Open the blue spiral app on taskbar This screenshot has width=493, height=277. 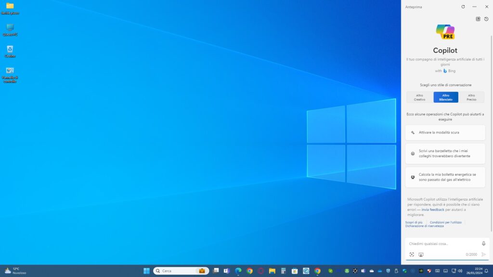pos(306,271)
